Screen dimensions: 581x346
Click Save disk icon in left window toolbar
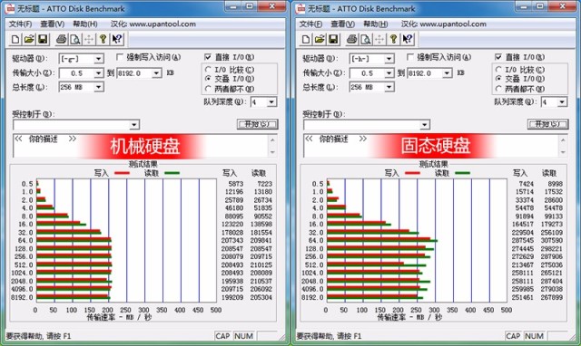(43, 39)
